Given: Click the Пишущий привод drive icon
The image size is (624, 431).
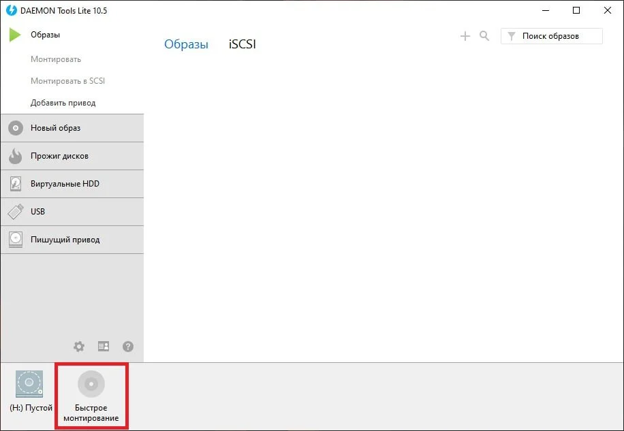Looking at the screenshot, I should [16, 240].
